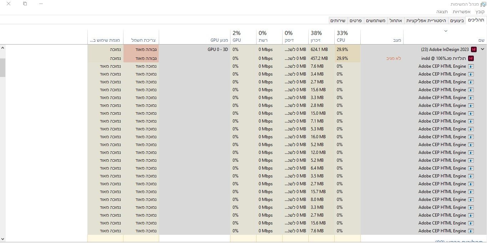Click the CEP HTML Engine icon using 7.1 MB
This screenshot has width=487, height=243.
pyautogui.click(x=471, y=121)
